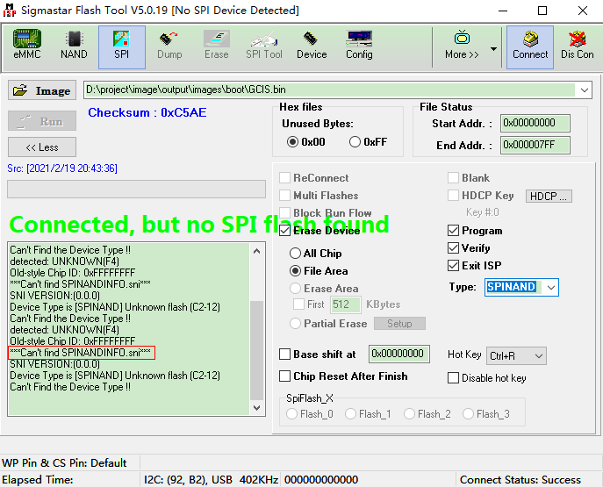Click the Partial Erase Setup button
This screenshot has height=487, width=603.
(399, 323)
